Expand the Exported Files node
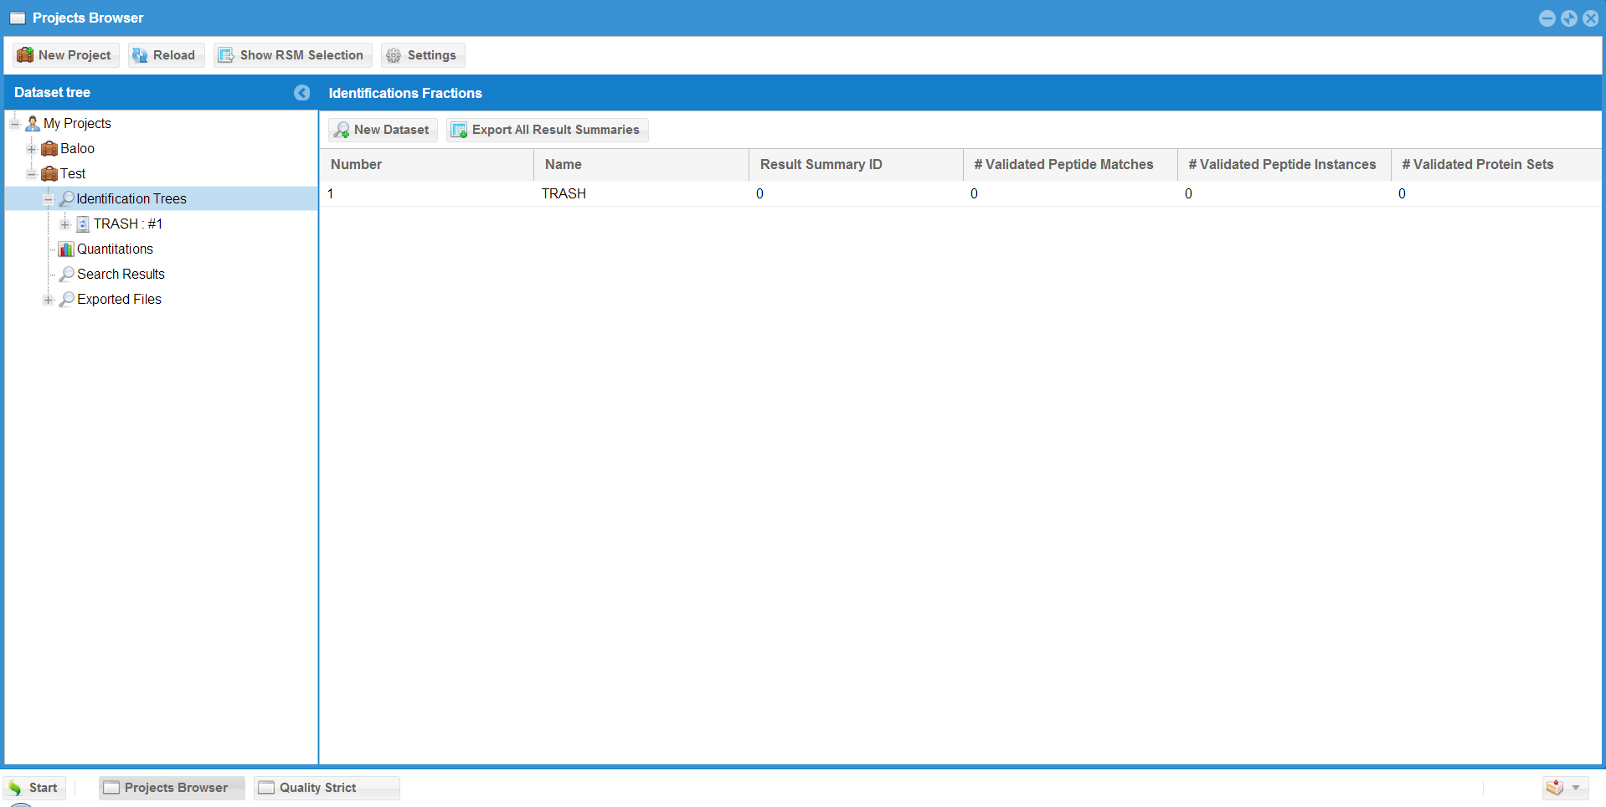The image size is (1606, 807). (49, 300)
